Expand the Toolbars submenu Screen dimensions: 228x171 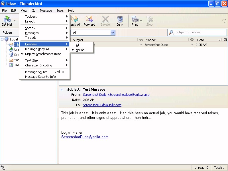coord(44,17)
